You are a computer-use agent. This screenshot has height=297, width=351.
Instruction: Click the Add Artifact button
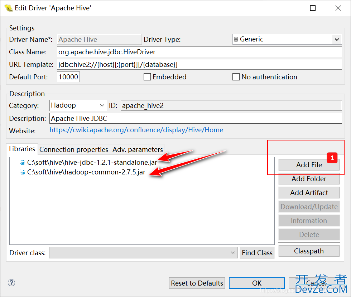pos(309,193)
